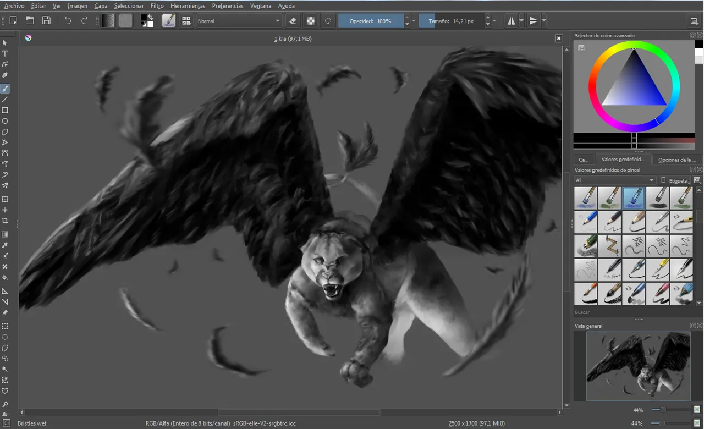Toggle selection display mode in status bar
This screenshot has width=704, height=429.
pyautogui.click(x=7, y=423)
